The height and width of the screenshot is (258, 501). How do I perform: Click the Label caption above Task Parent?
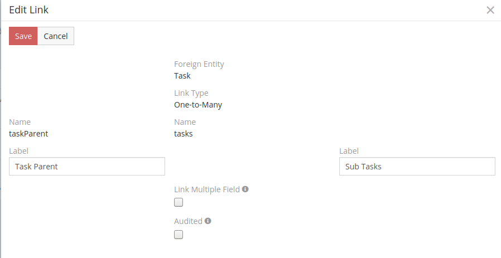tap(18, 151)
